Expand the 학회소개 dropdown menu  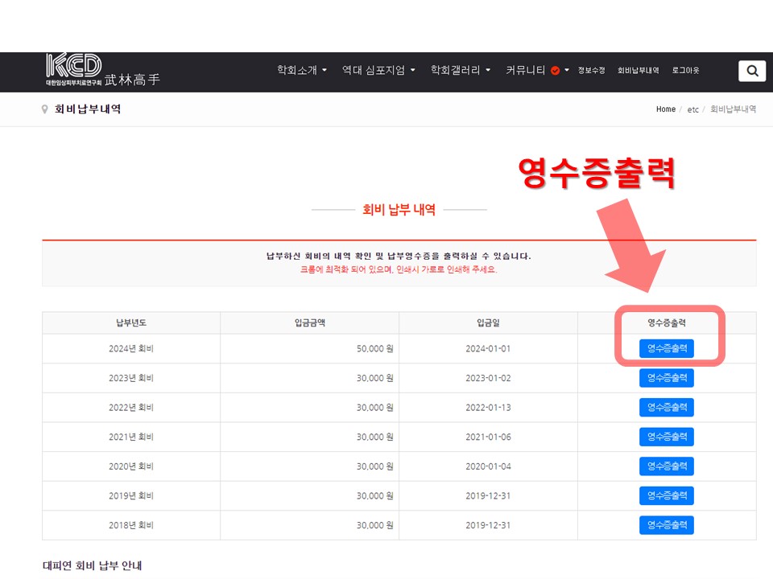pos(302,70)
